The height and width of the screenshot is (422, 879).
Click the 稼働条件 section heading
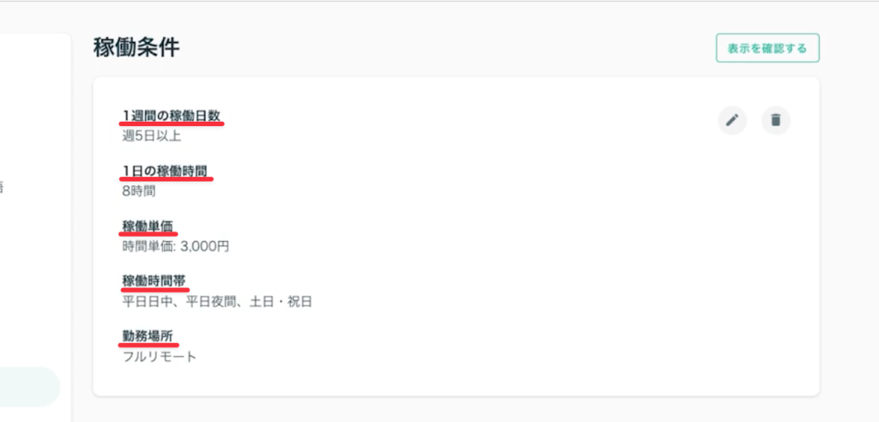136,48
